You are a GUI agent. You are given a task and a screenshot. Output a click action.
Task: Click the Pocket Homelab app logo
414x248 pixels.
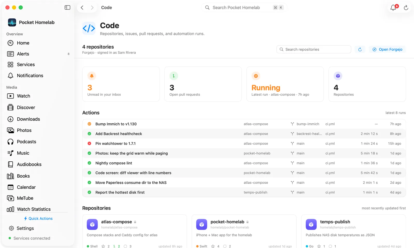[x=12, y=22]
